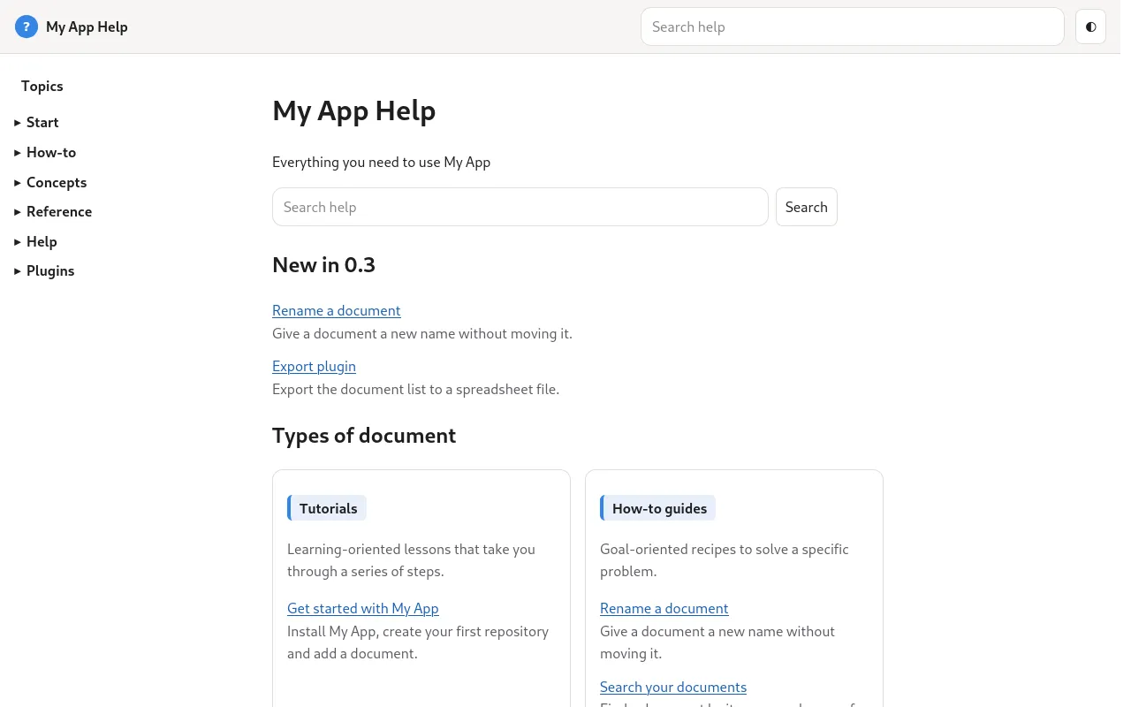Click the Learning-oriented lessons description text
This screenshot has width=1131, height=707.
tap(411, 560)
